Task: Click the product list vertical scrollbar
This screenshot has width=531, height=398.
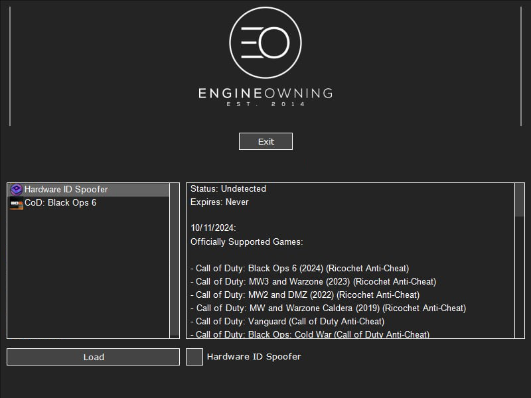Action: [x=175, y=260]
